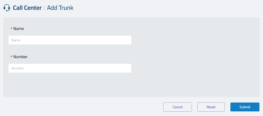Click the red asterisk beside Number
The width and height of the screenshot is (263, 116).
[11, 57]
